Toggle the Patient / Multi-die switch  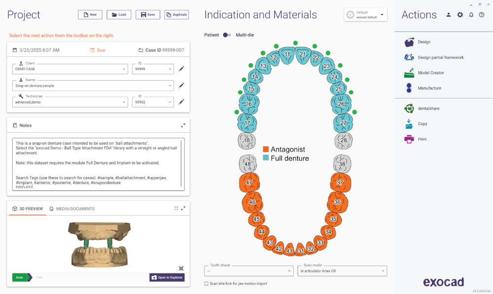click(227, 35)
